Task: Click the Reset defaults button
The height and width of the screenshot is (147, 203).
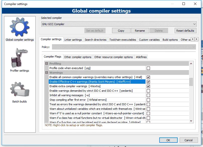Action: [185, 31]
